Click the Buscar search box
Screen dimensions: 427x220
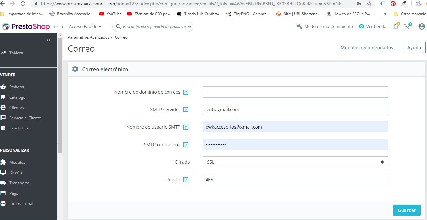[x=153, y=27]
